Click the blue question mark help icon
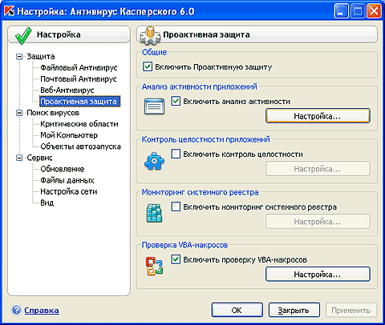 pos(16,311)
